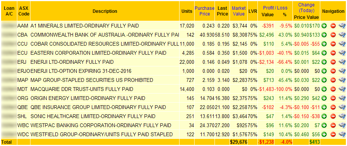
Task: Click the green plus icon for CBA row
Action: 324,35
